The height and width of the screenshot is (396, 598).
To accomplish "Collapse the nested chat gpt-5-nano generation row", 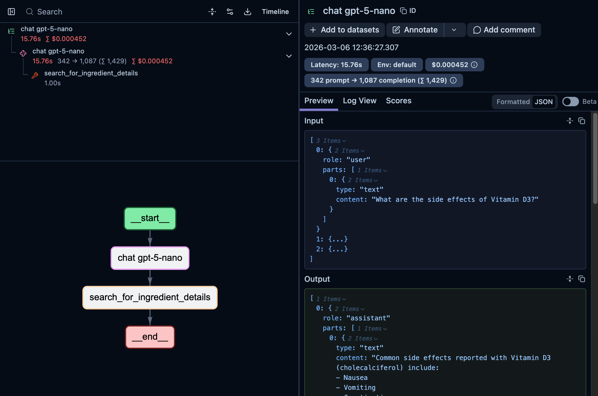I will tap(289, 56).
